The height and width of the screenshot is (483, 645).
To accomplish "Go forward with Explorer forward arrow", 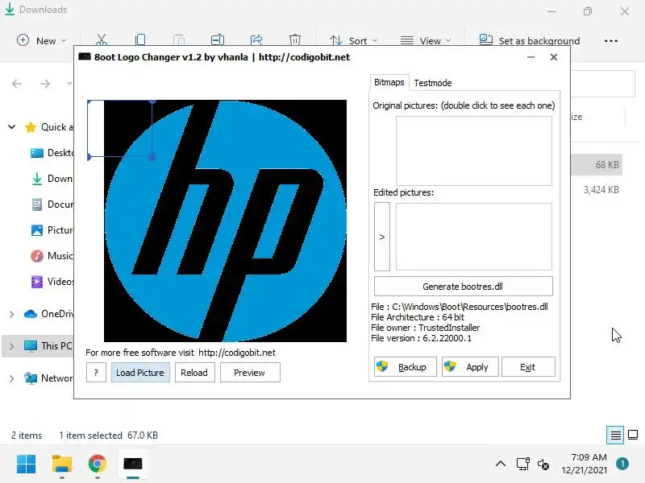I will [x=45, y=84].
